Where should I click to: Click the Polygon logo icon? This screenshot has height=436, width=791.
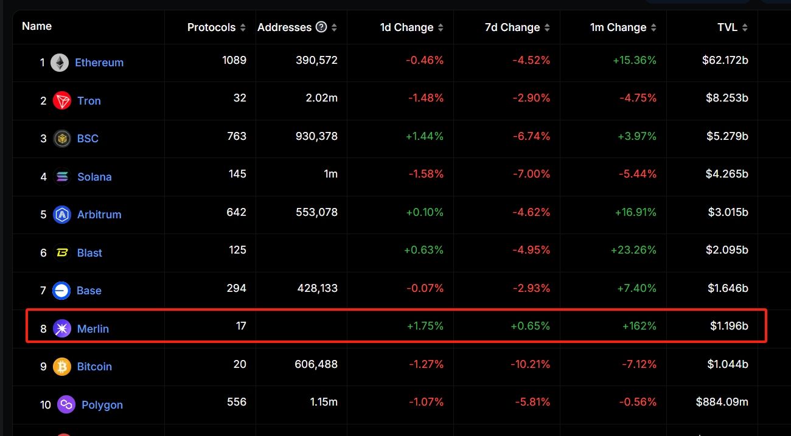(x=66, y=405)
